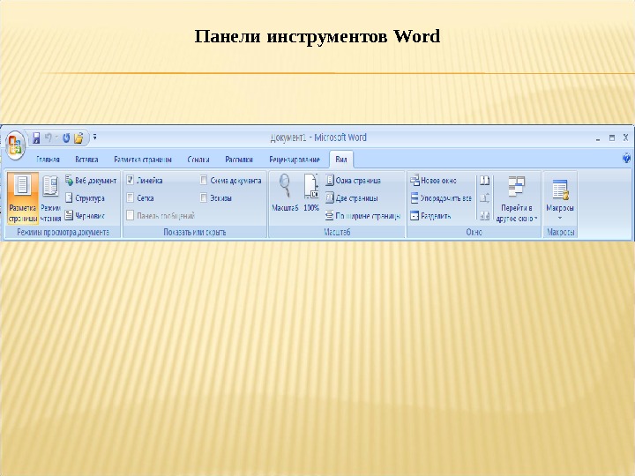This screenshot has height=476, width=635.
Task: Show Одна страница zoom
Action: coord(353,181)
